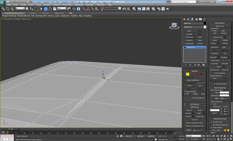This screenshot has width=233, height=141.
Task: Open the Customize menu
Action: [90, 5]
